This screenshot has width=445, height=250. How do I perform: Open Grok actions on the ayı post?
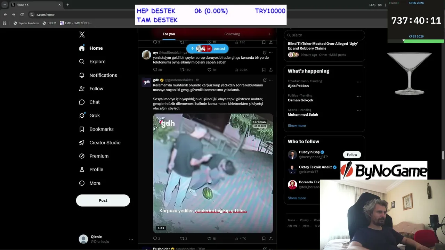pyautogui.click(x=265, y=53)
